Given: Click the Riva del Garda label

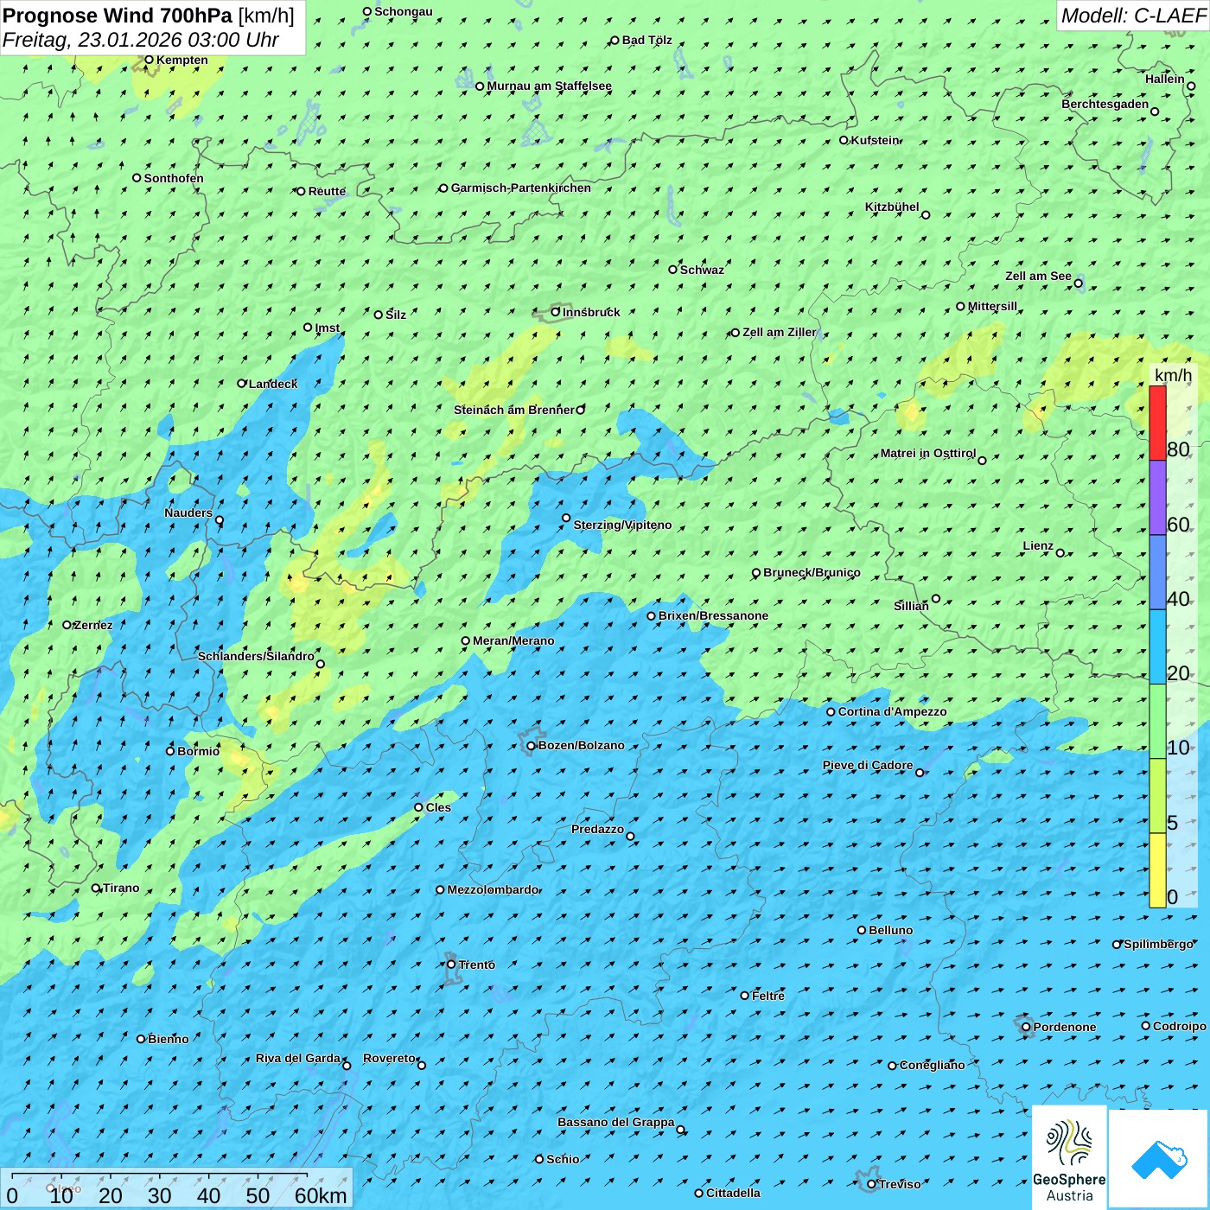Looking at the screenshot, I should pyautogui.click(x=298, y=1058).
